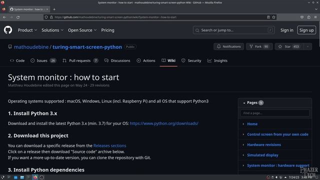Screen dimensions: 320x180
Task: Click the tracking protection shield icon
Action: pos(46,17)
